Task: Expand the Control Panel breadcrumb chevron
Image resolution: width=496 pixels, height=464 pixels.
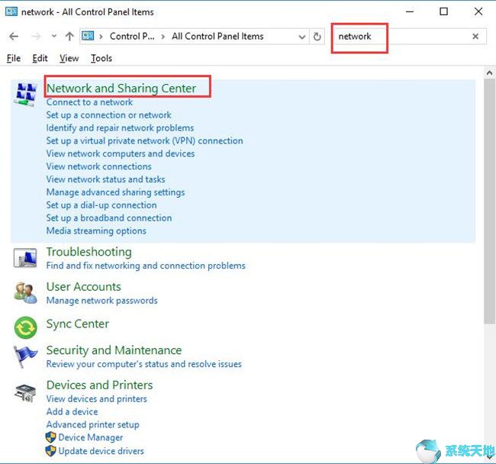Action: point(165,37)
